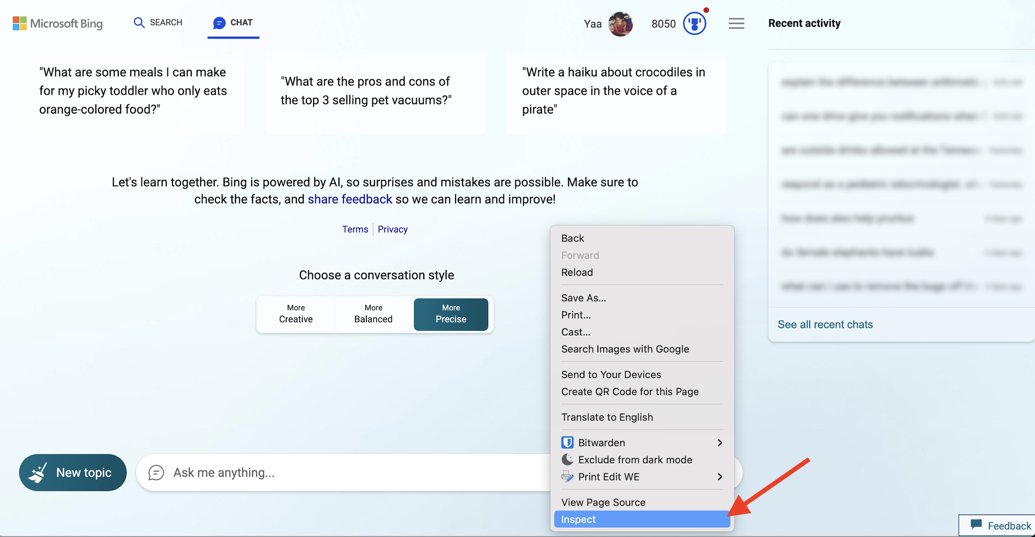Click the New topic button
Viewport: 1035px width, 537px height.
click(x=73, y=473)
